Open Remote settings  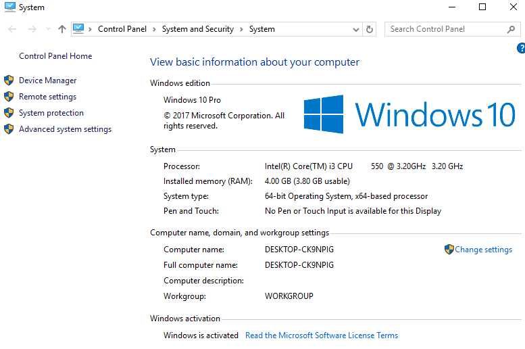(x=47, y=97)
